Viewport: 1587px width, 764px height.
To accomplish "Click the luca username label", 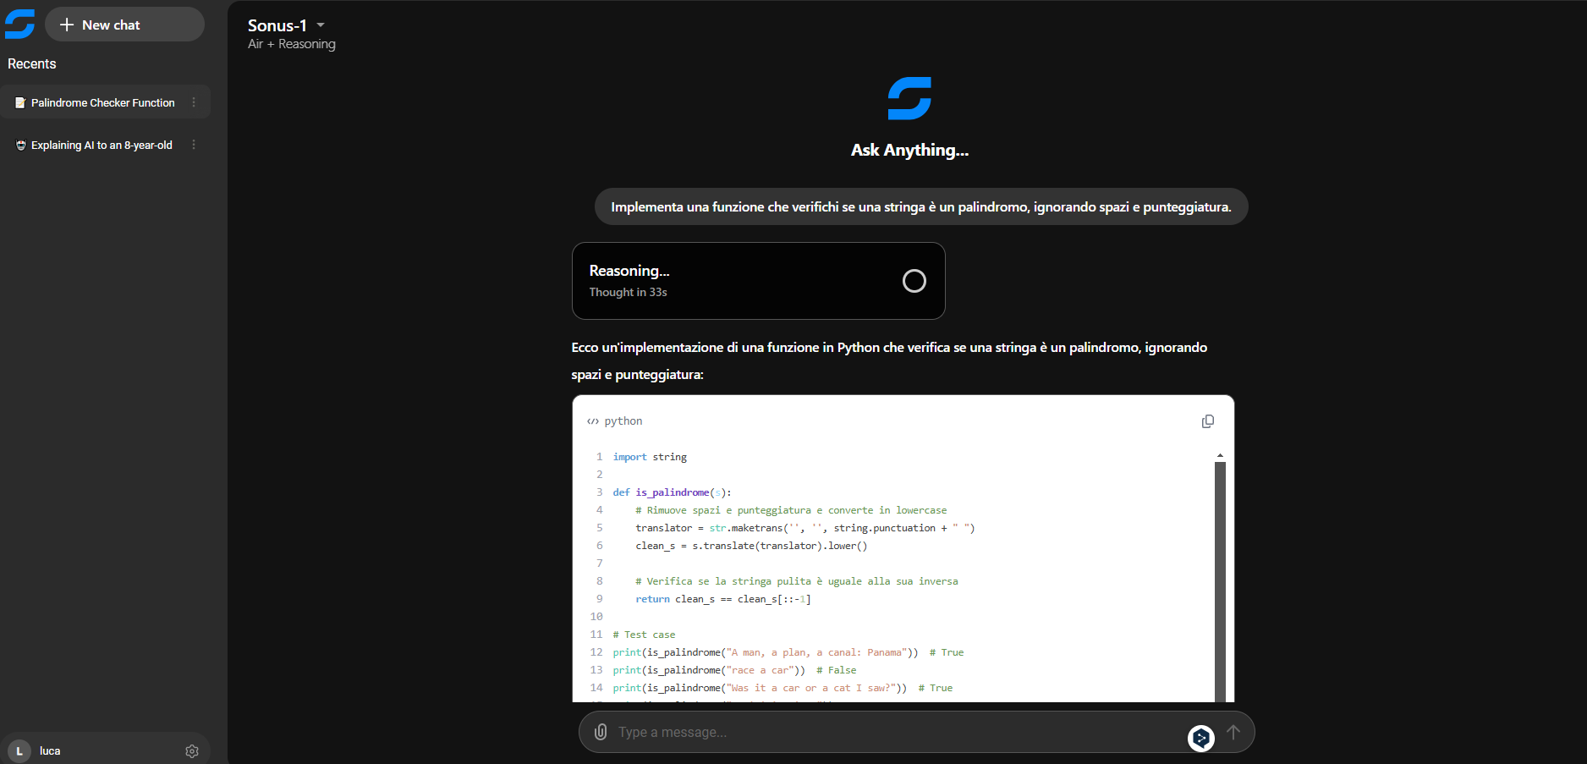I will [50, 751].
